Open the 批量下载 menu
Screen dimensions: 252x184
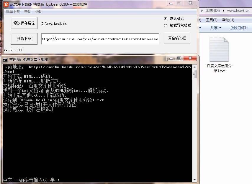point(13,12)
